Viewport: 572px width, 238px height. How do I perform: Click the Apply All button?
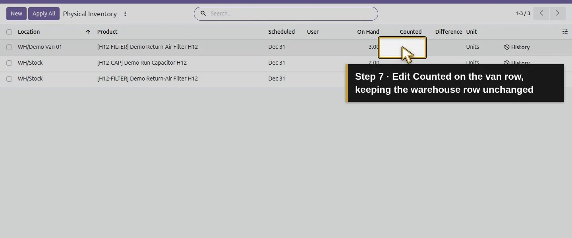coord(44,13)
